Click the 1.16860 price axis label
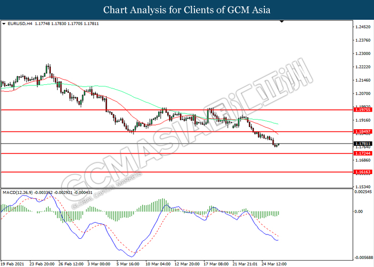Screen dimensions: 374x267 click(x=363, y=160)
